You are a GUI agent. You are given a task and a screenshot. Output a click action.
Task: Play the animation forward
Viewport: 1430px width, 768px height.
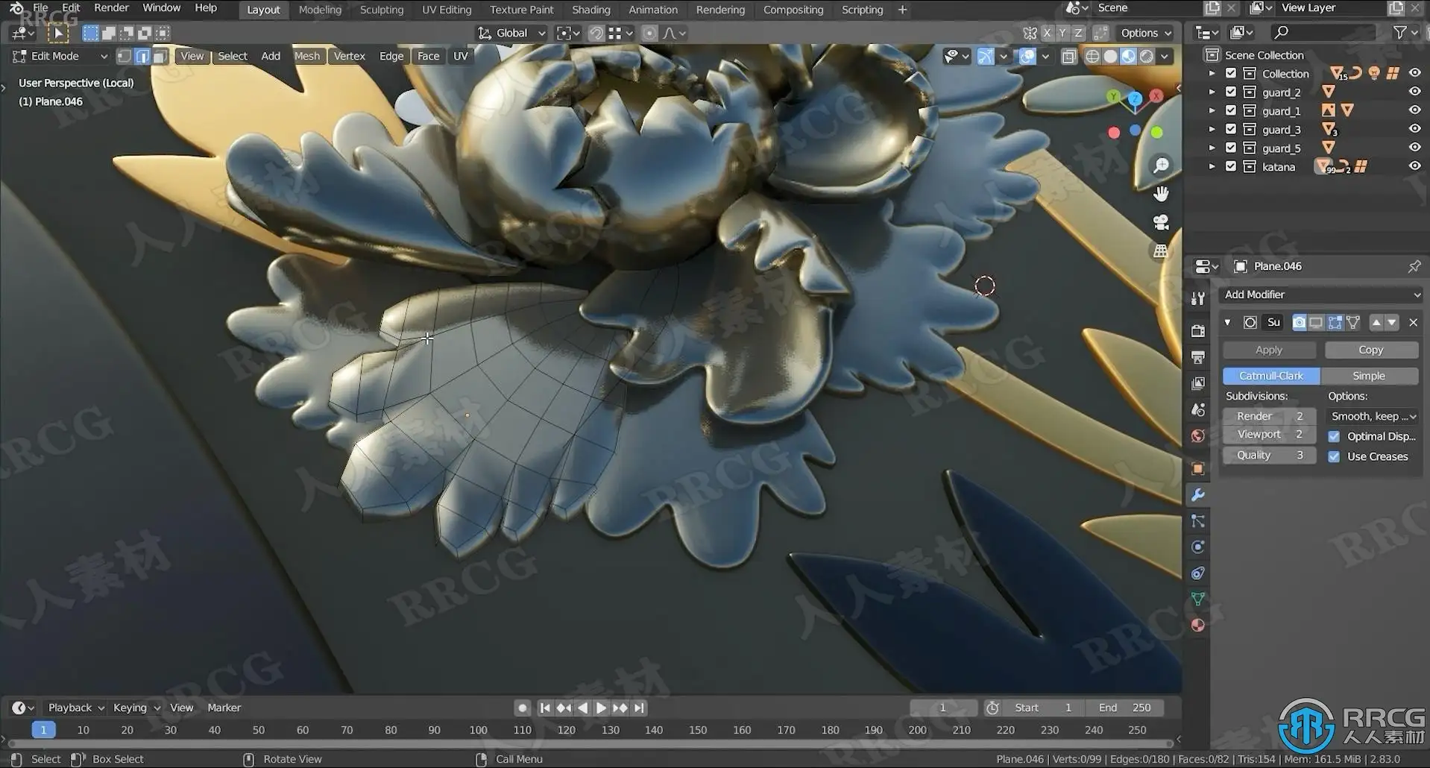click(x=601, y=708)
